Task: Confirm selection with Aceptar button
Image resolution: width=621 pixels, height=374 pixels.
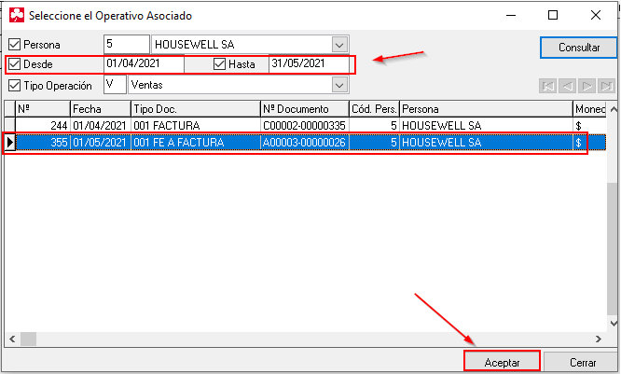Action: [x=502, y=361]
